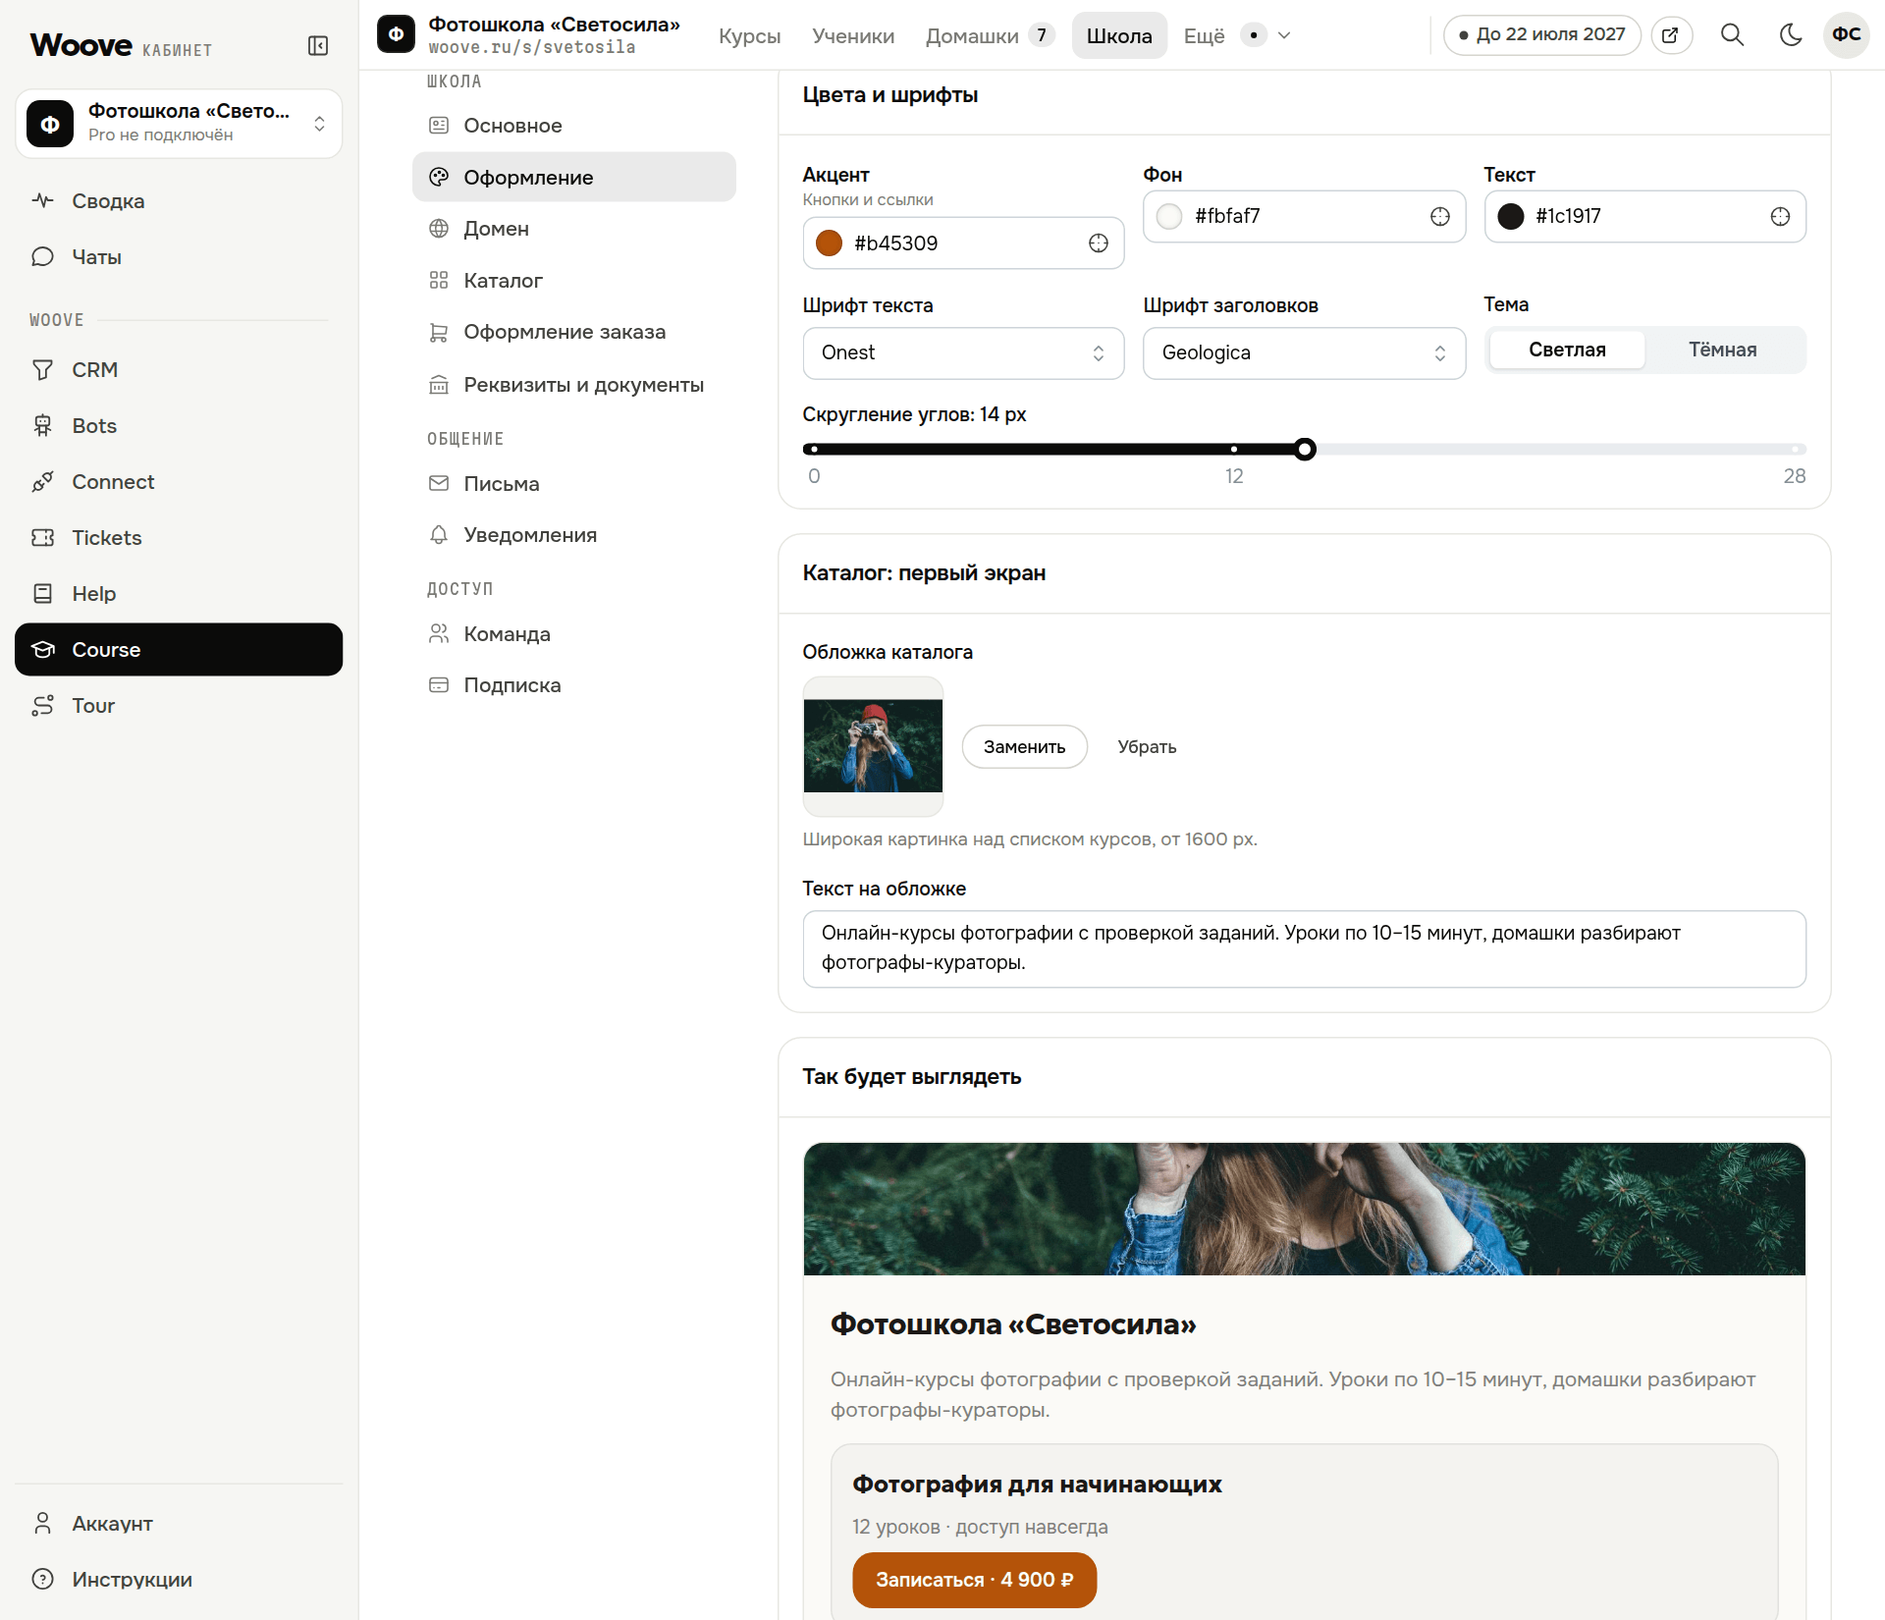Click the ФС user avatar

coord(1846,35)
